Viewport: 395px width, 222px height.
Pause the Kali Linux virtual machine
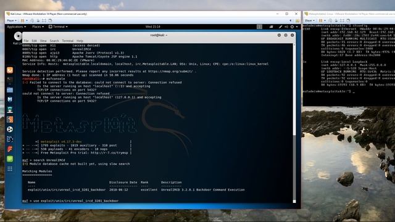pyautogui.click(x=22, y=20)
